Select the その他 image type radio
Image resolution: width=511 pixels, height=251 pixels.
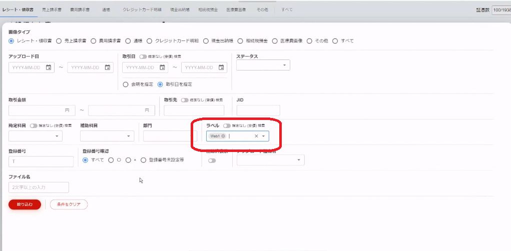309,41
